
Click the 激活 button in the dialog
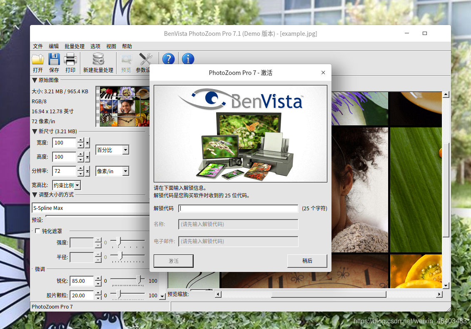click(x=174, y=261)
